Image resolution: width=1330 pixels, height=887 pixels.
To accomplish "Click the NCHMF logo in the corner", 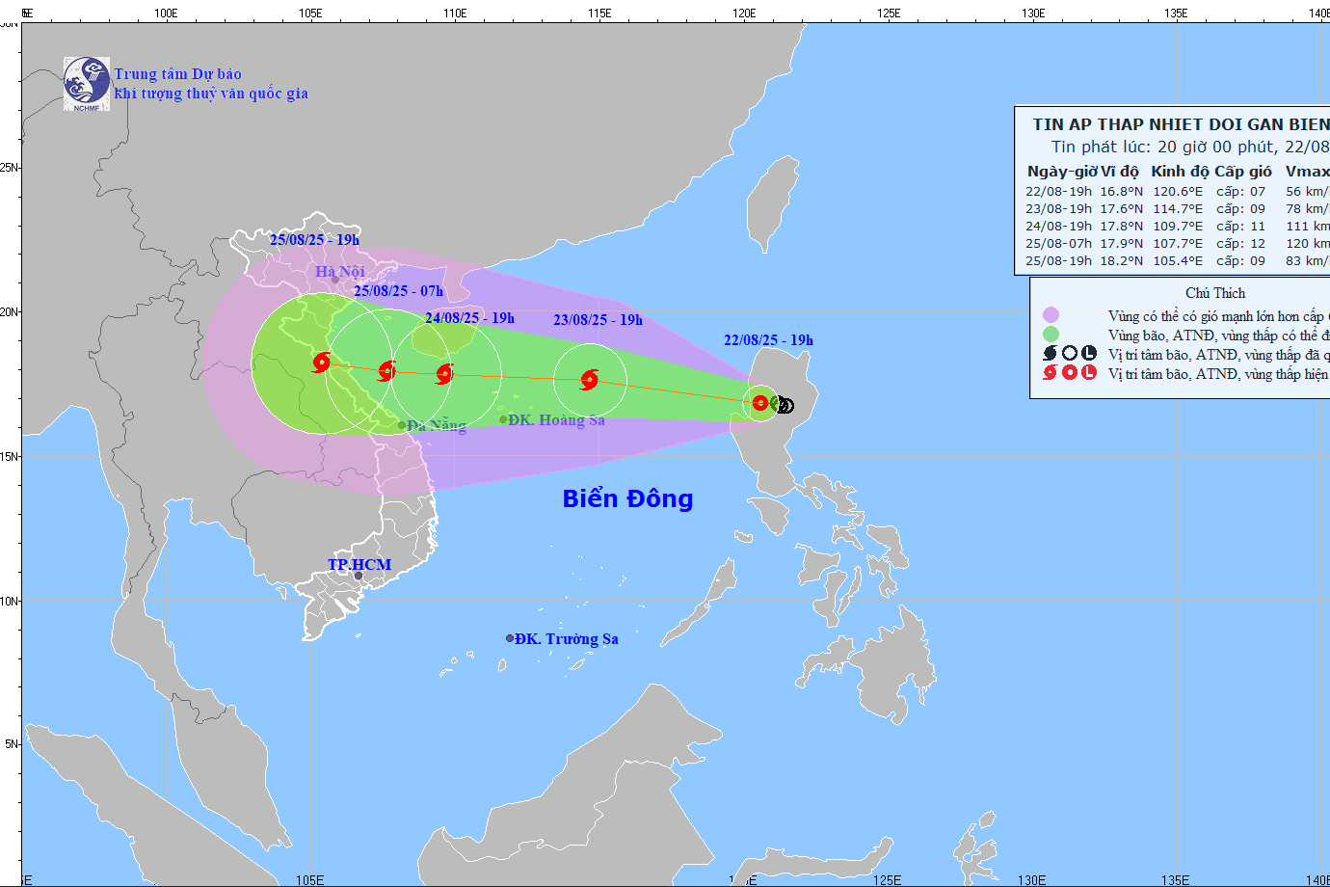I will (x=87, y=83).
